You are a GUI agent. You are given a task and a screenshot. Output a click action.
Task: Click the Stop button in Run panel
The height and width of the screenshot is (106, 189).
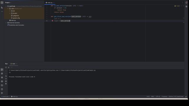(x=9, y=67)
